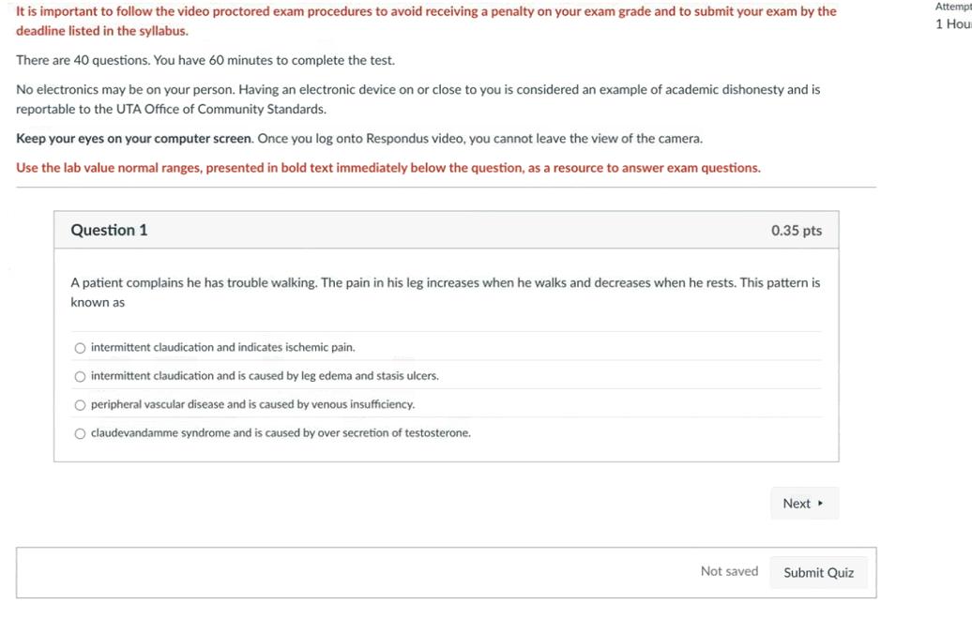Click the 0.35 pts point value
972x619 pixels.
pos(796,231)
